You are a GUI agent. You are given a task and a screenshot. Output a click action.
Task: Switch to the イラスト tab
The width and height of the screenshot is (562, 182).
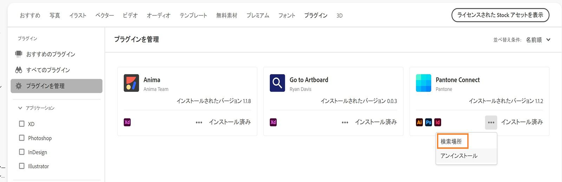pos(78,15)
